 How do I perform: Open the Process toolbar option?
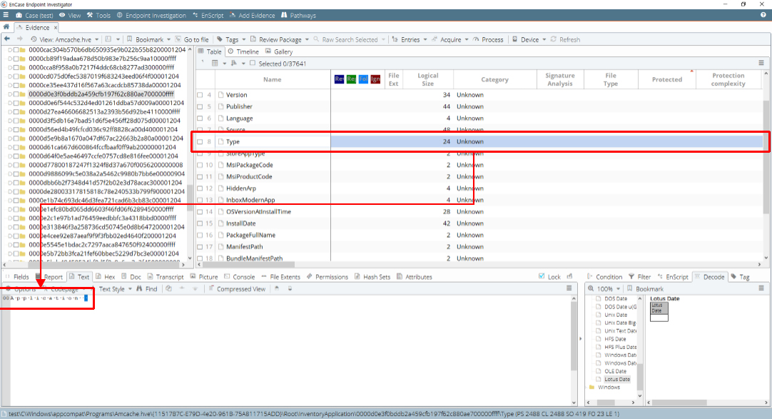point(489,39)
